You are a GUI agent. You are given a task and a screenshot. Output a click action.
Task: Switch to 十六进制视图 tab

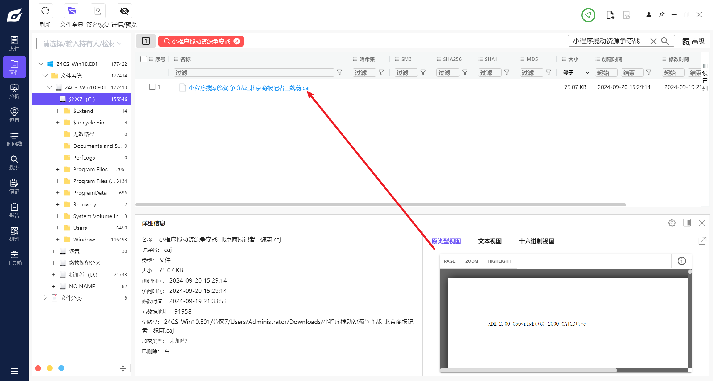[x=536, y=241]
